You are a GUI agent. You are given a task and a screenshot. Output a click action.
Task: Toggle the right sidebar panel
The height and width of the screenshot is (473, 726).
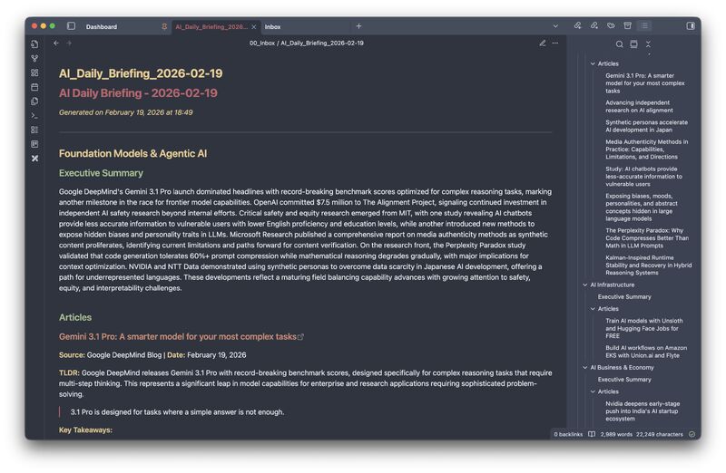click(x=691, y=26)
